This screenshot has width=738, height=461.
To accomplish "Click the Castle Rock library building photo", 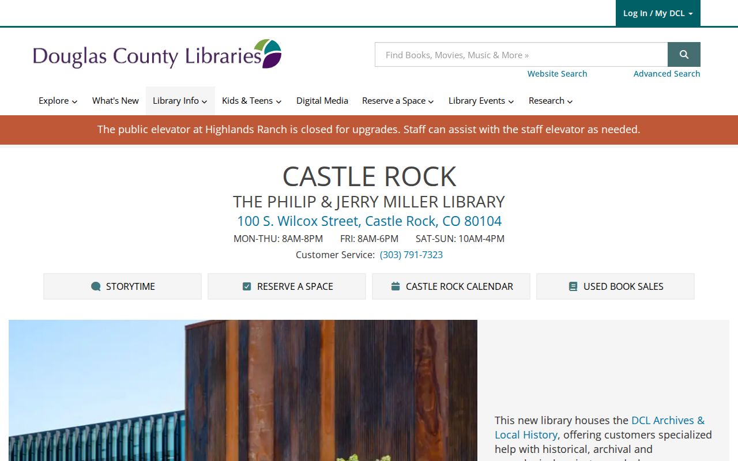I will (x=243, y=390).
